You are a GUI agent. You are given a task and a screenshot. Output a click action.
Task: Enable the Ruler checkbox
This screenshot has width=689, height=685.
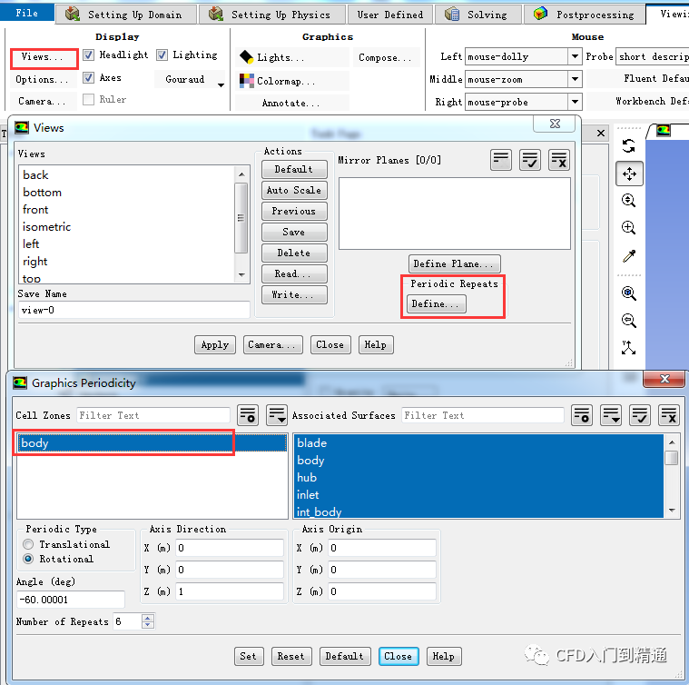click(88, 99)
